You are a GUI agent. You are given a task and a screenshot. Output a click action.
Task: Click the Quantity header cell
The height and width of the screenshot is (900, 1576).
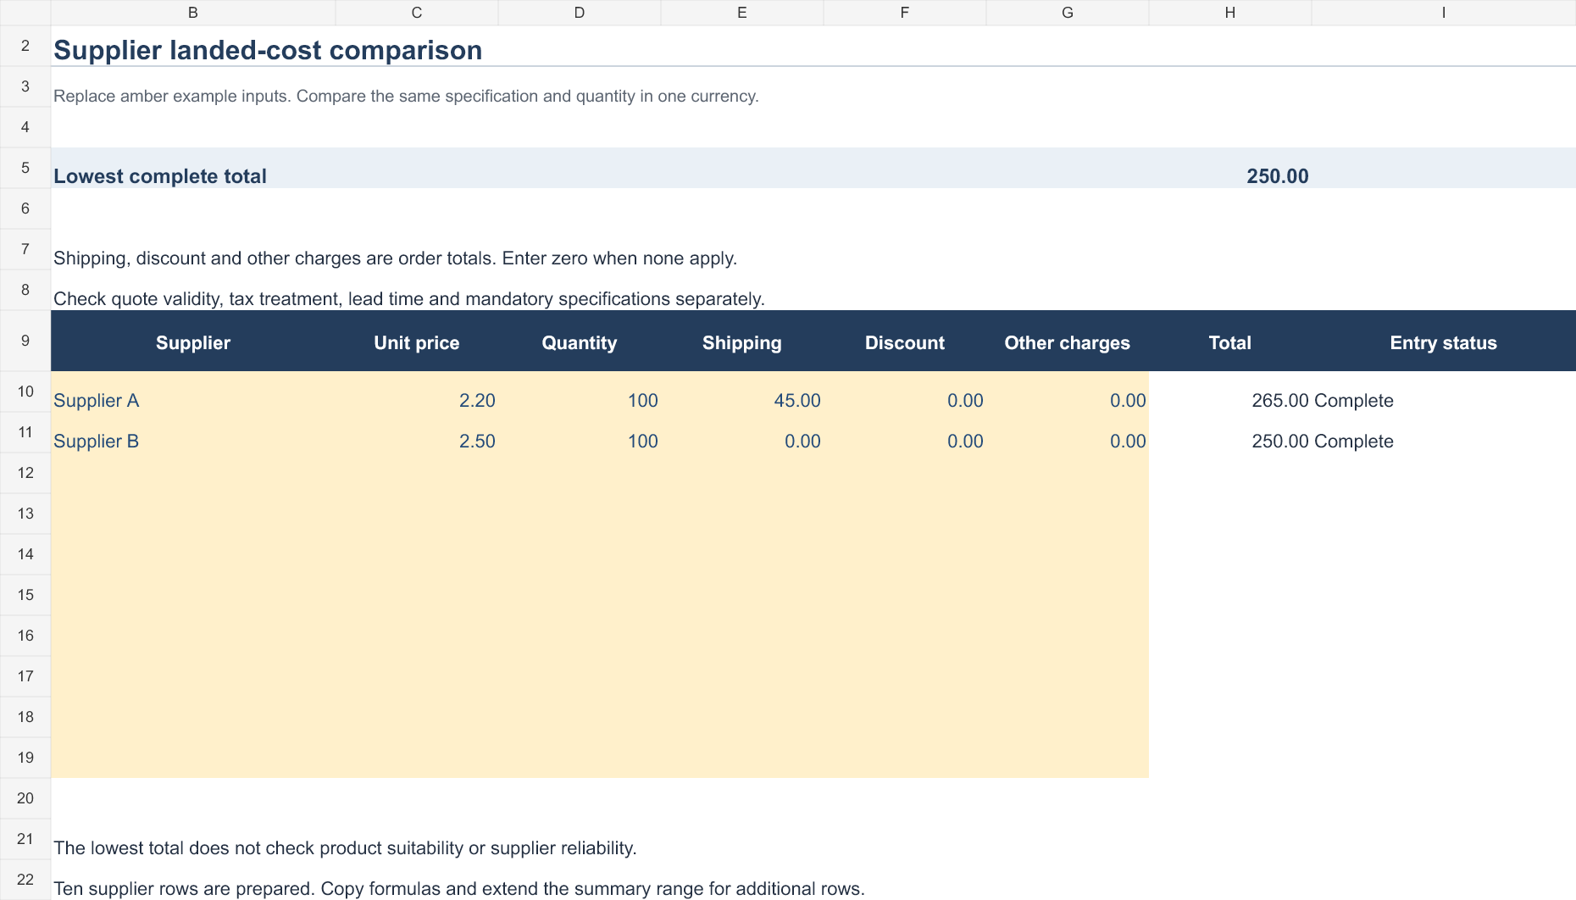tap(580, 341)
